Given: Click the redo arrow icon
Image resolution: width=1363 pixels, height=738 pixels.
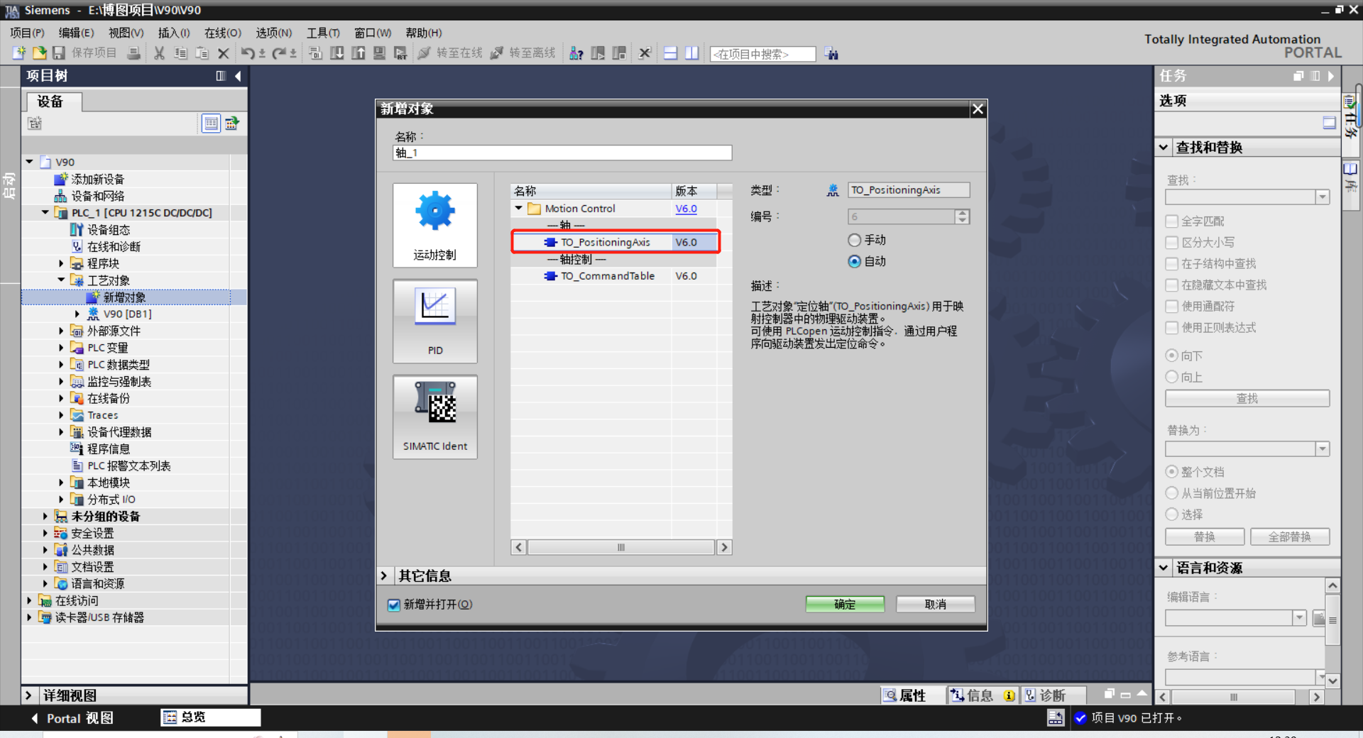Looking at the screenshot, I should point(279,53).
